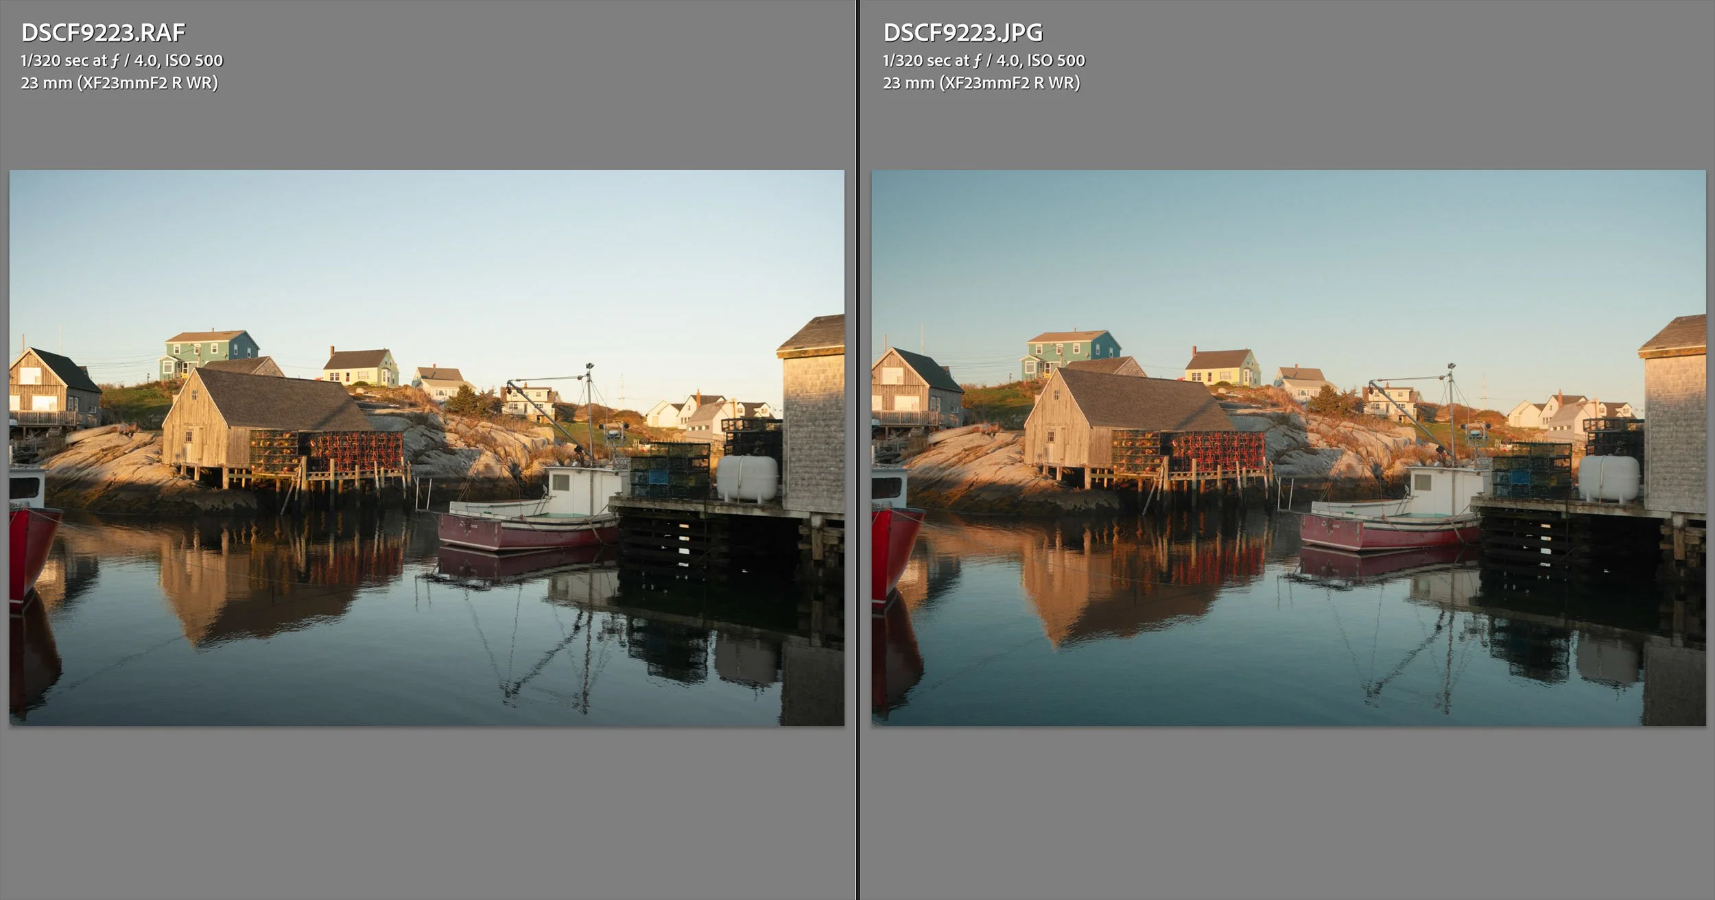
Task: Click the vertical divider between the two panes
Action: point(858,446)
